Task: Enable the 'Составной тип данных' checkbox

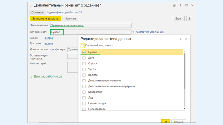Action: [82, 45]
